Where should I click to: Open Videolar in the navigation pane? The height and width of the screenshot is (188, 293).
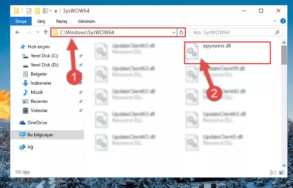click(39, 111)
